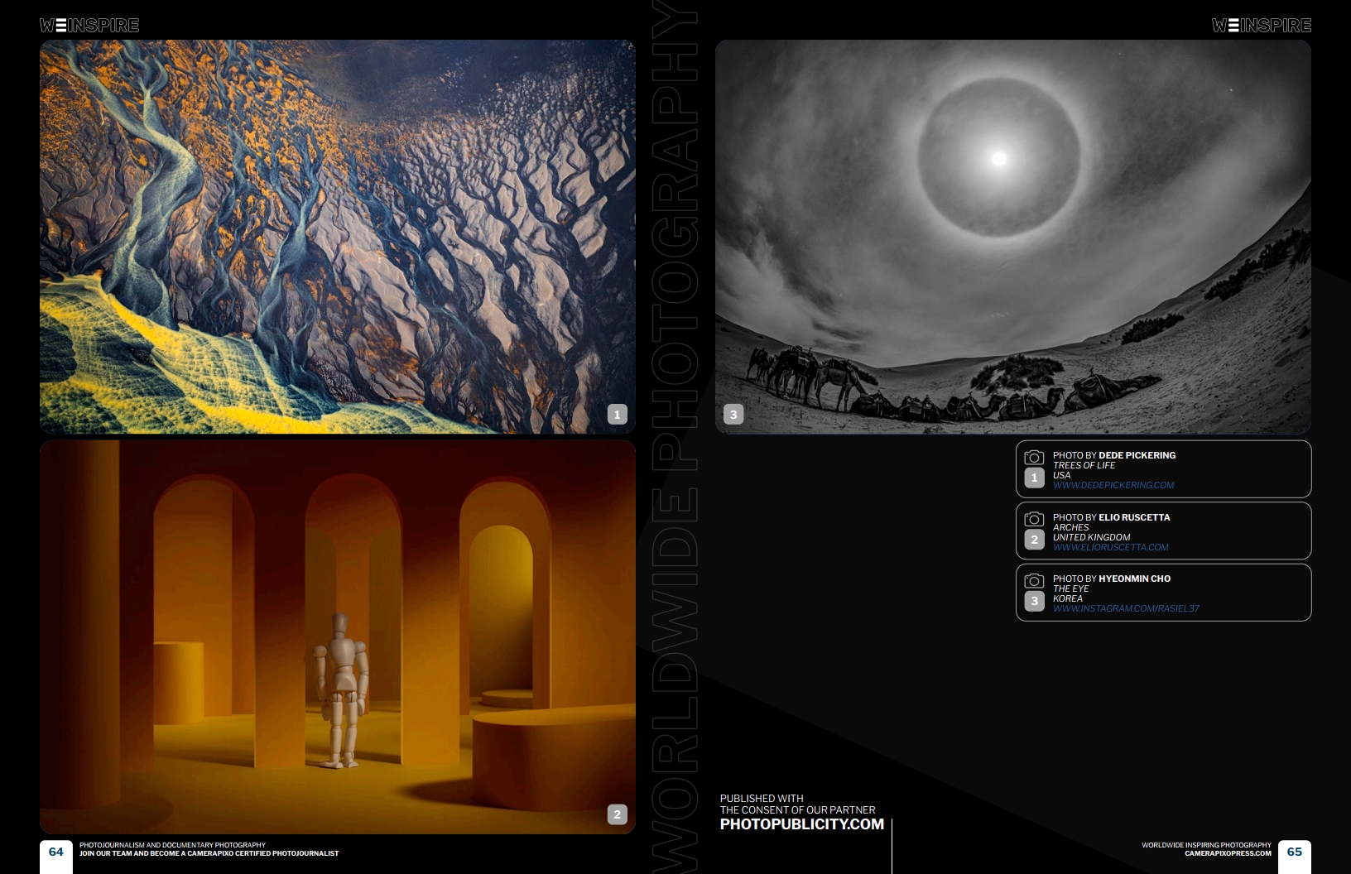Click CAMERAPIXOPRESS.COM in the footer

(x=1228, y=853)
